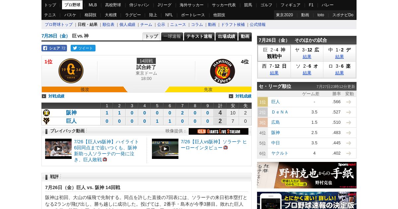The height and width of the screenshot is (209, 398).
Task: Open NFL in second navigation row
Action: [x=169, y=15]
